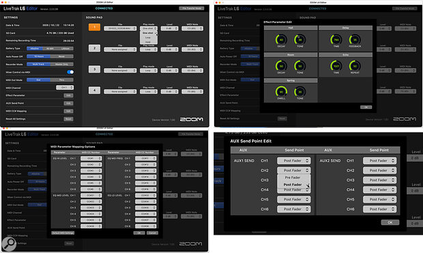423x253 pixels.
Task: Open EQ HI LEVEL CH1 MIDI CC dropdown
Action: click(91, 158)
